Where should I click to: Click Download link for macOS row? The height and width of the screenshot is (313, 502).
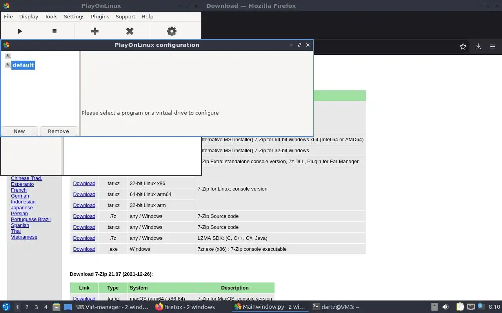tap(84, 299)
